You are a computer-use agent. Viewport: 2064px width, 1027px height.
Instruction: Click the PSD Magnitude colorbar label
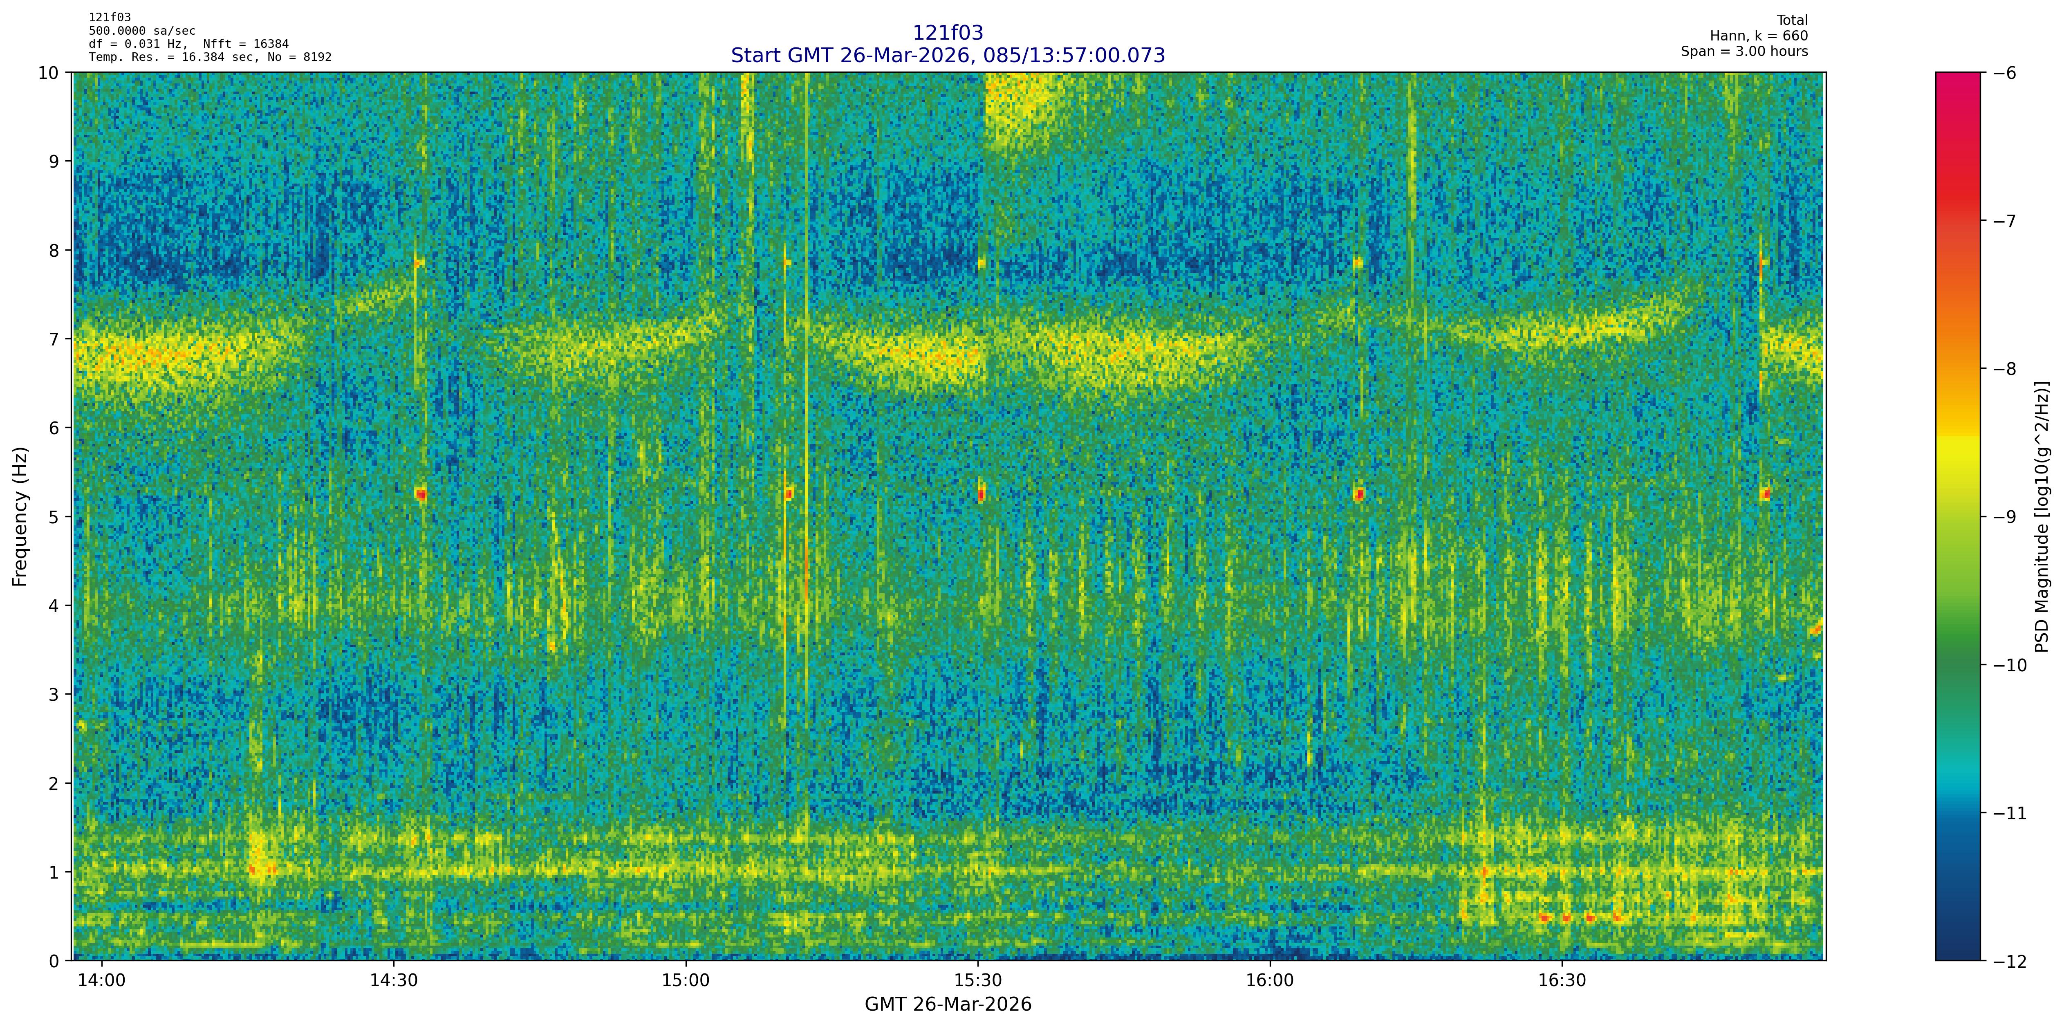pos(2042,517)
